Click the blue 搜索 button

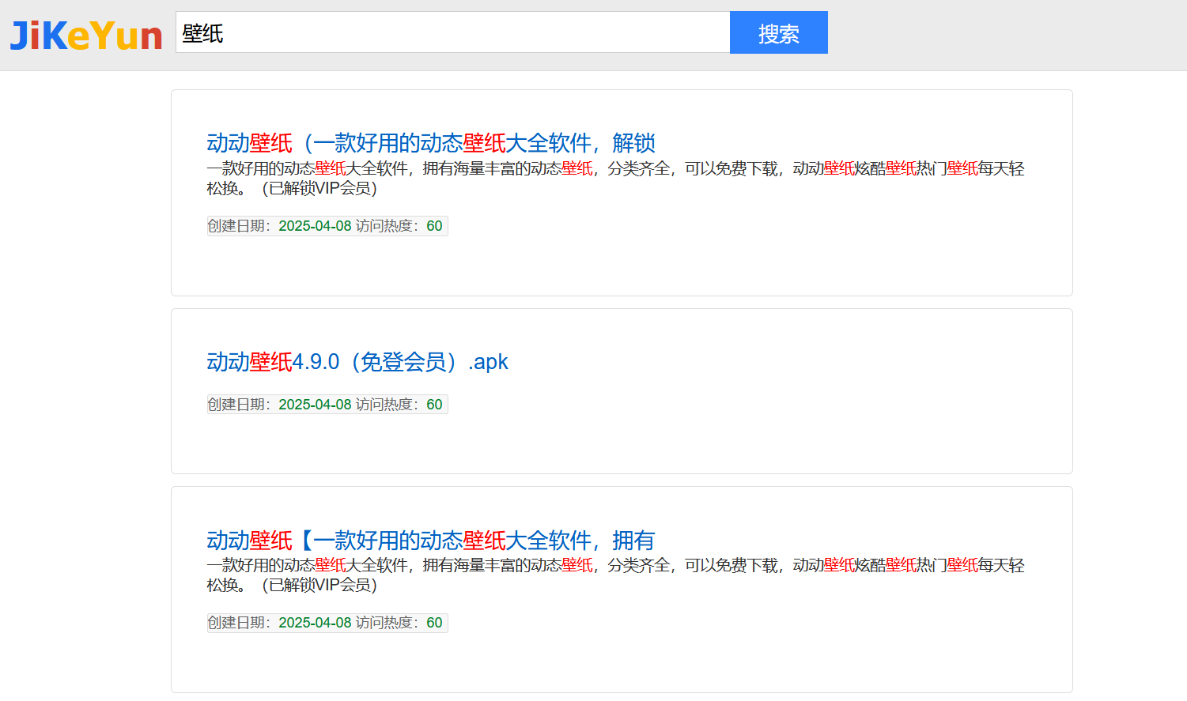(778, 32)
